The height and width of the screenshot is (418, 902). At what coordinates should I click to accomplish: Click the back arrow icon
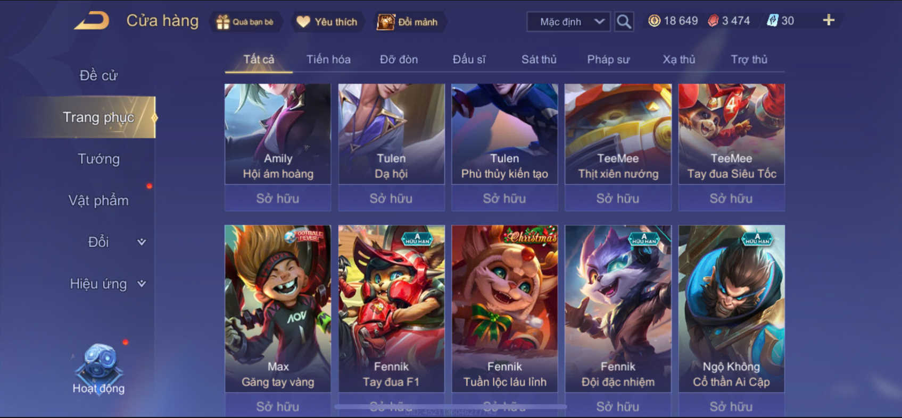pos(92,21)
